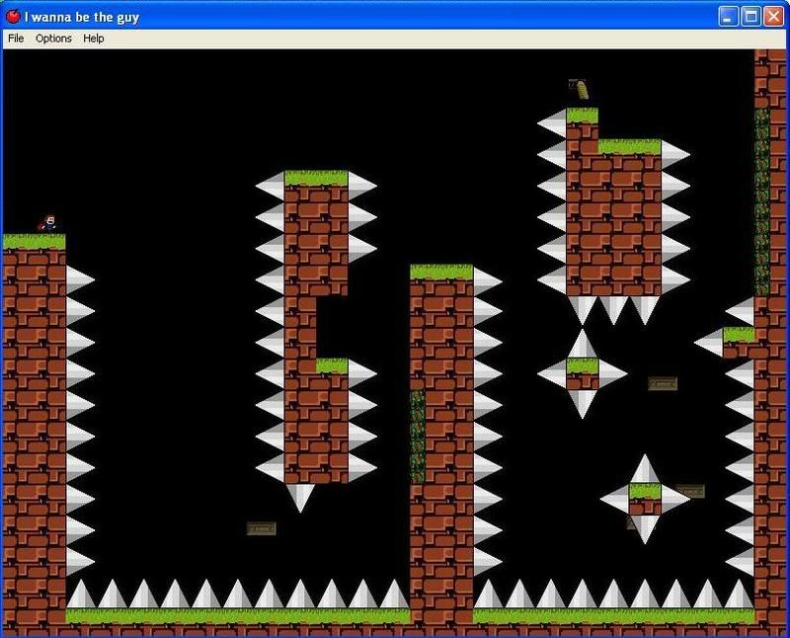
Task: Click the wooden platform right of the upper spiked block
Action: coord(662,383)
